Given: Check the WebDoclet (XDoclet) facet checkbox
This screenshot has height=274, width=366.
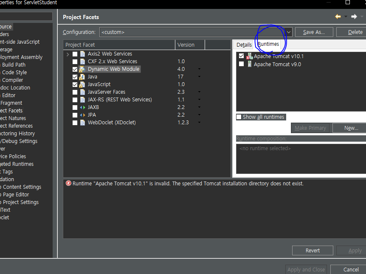Looking at the screenshot, I should click(75, 123).
